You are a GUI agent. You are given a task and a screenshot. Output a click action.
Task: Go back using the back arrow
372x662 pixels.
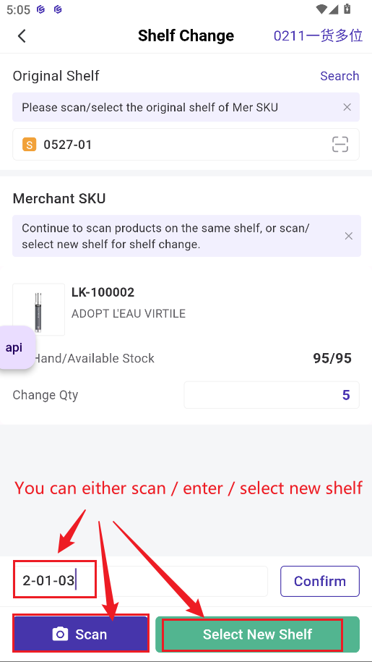point(22,36)
